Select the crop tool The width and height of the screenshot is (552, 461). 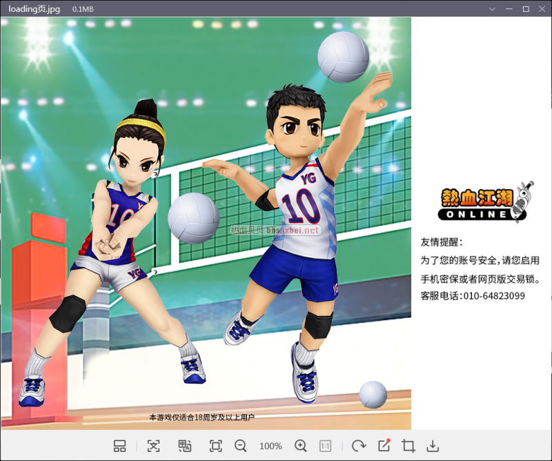coord(408,446)
